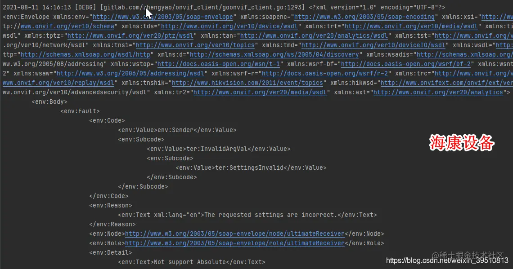Image resolution: width=513 pixels, height=269 pixels.
Task: Open ver10/media/wsdl link
Action: pos(411,26)
